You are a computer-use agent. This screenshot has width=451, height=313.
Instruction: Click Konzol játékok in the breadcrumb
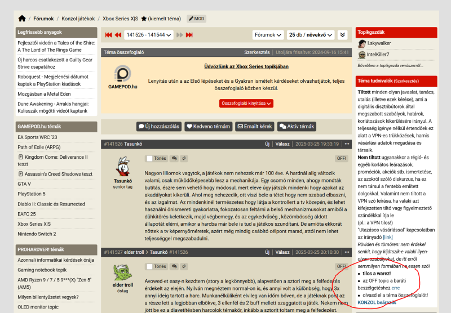pos(78,19)
